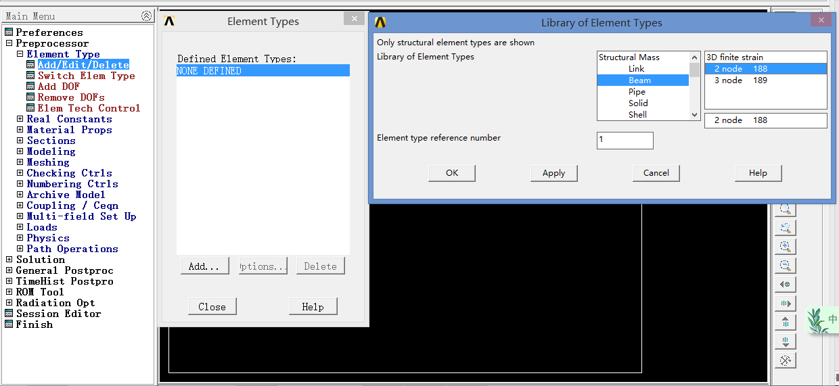Expand the Material Props node
This screenshot has height=386, width=839.
(20, 130)
